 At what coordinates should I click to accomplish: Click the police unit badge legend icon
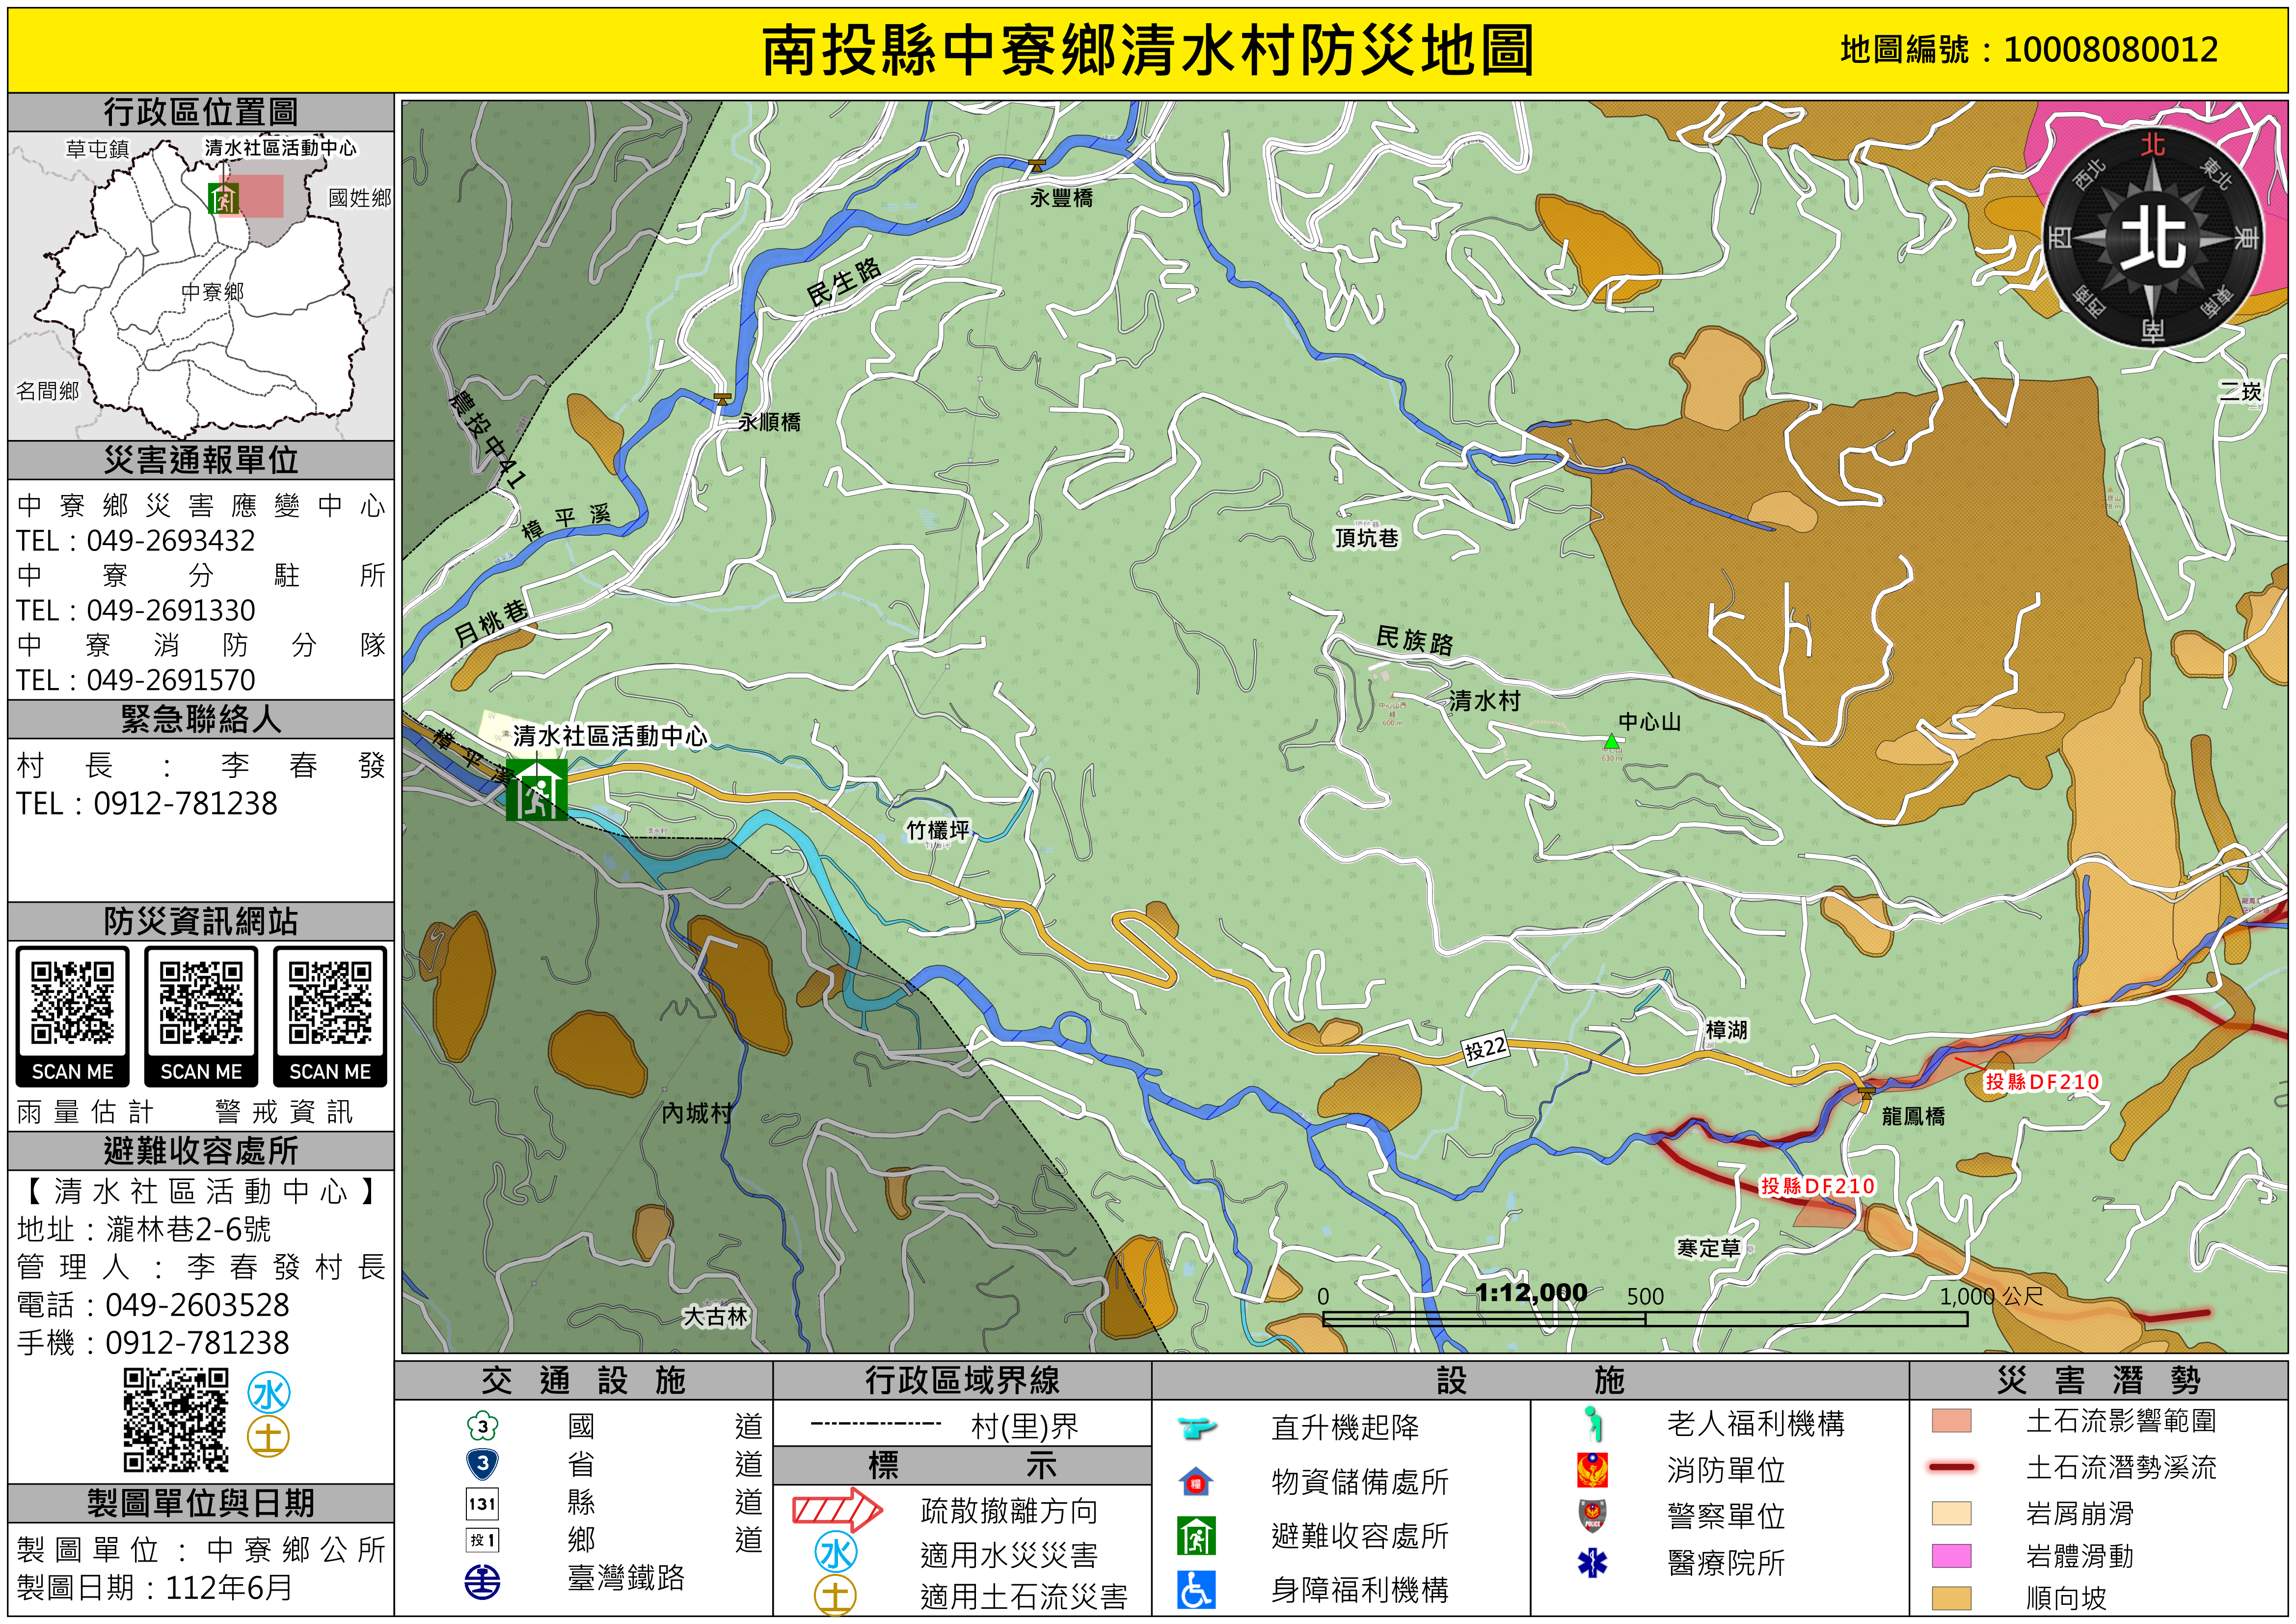[1592, 1516]
